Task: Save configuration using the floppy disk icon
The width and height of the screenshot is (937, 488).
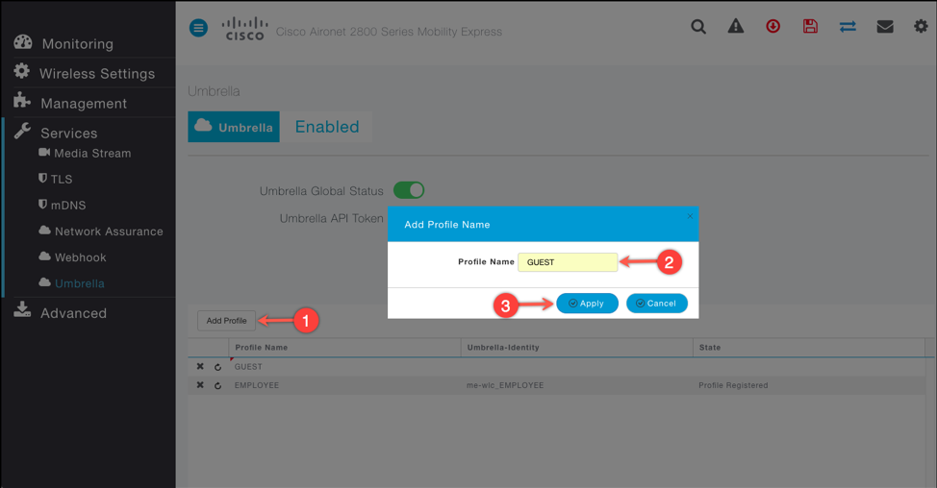Action: [x=810, y=27]
